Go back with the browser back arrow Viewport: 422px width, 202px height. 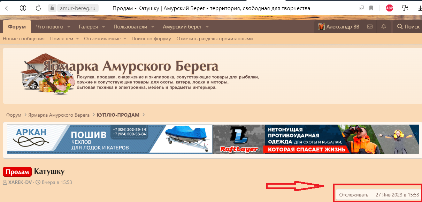[7, 8]
